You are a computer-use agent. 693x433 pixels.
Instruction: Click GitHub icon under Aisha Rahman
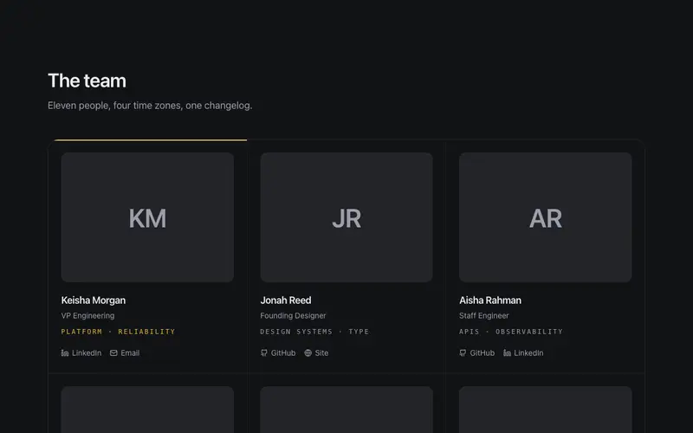click(463, 353)
